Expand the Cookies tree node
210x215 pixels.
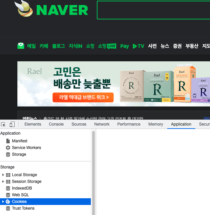(x=3, y=202)
